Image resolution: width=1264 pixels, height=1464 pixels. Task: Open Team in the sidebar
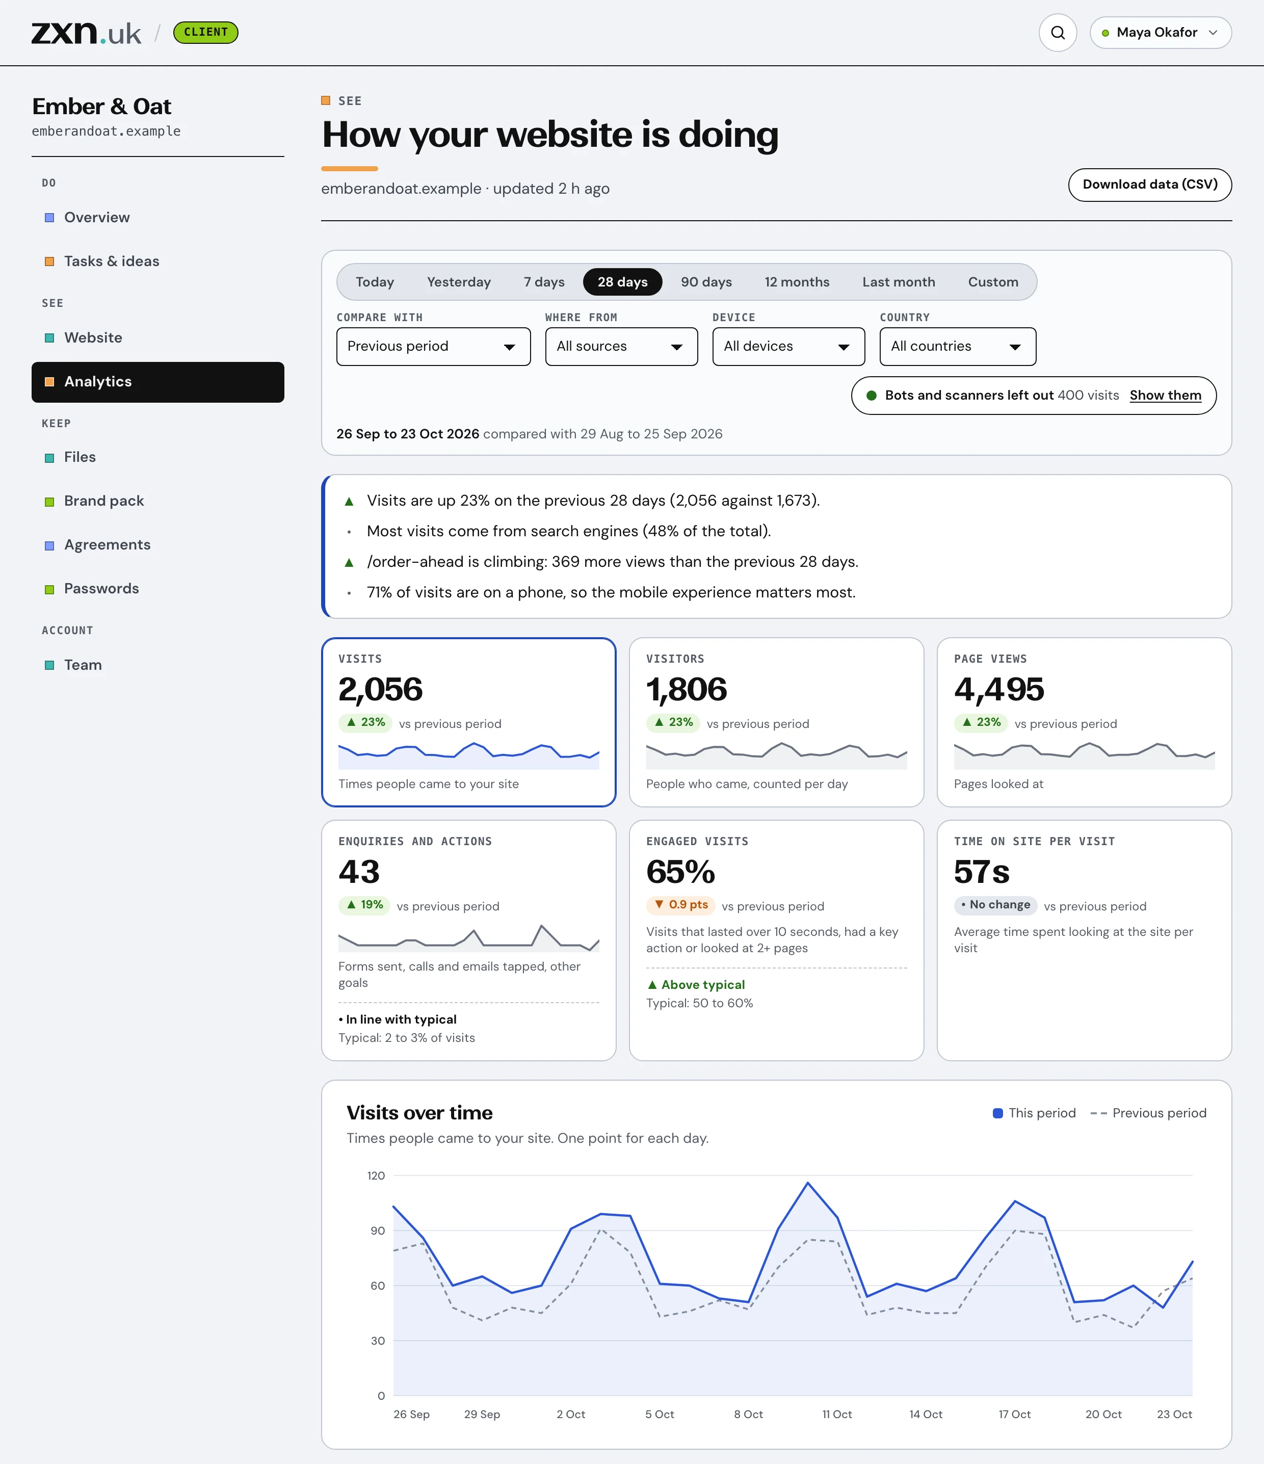(x=157, y=665)
